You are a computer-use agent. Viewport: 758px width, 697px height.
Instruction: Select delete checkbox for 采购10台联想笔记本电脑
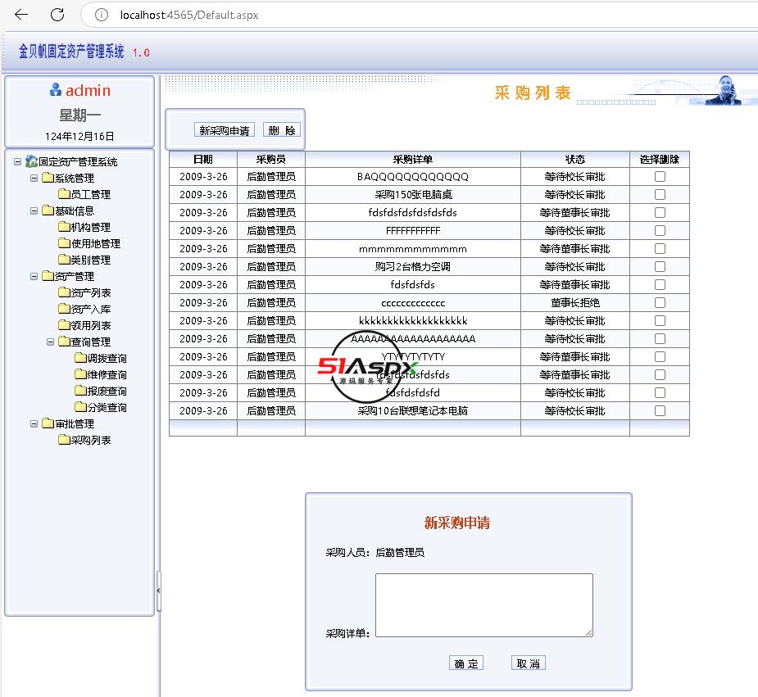[660, 411]
